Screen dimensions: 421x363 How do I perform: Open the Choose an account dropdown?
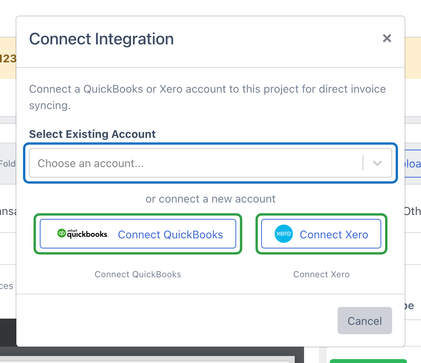pos(210,163)
